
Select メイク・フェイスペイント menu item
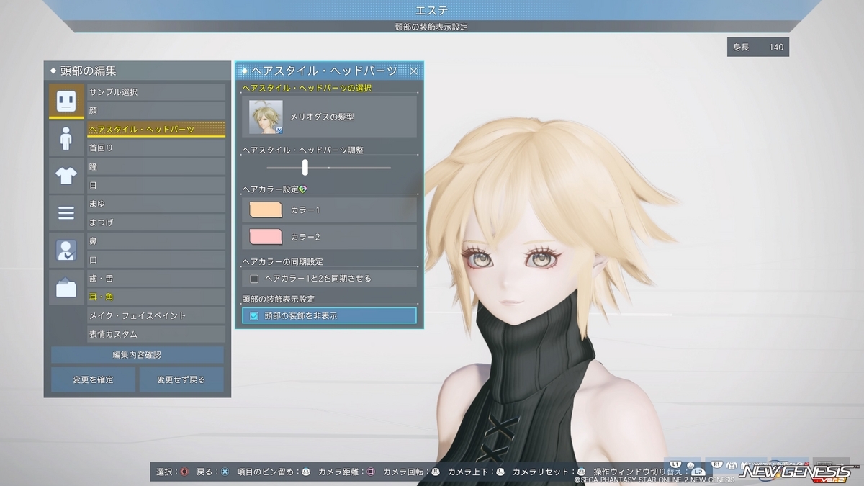[x=156, y=315]
